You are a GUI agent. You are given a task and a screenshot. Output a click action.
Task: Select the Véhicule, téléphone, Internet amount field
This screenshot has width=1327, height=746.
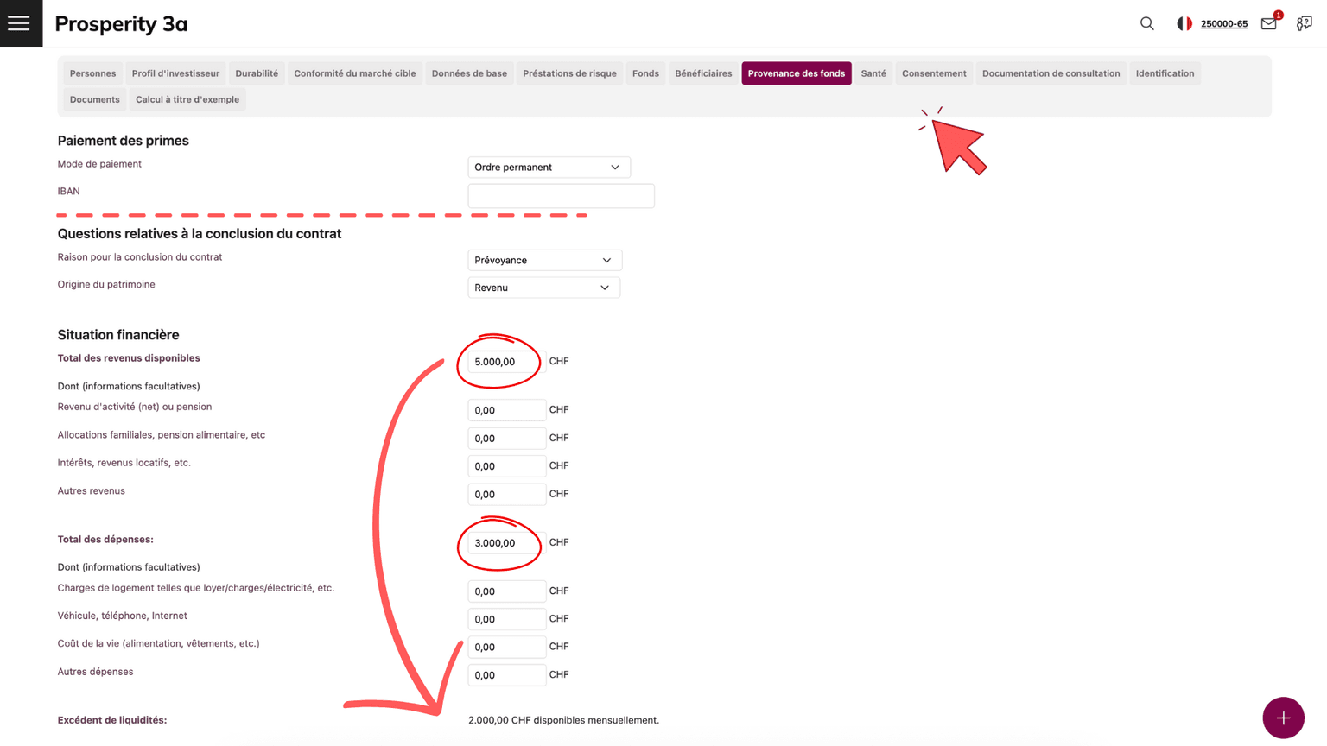click(505, 619)
